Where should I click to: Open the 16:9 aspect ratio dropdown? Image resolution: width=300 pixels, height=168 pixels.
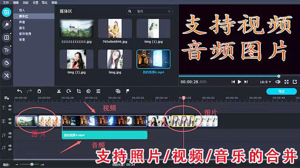[266, 82]
